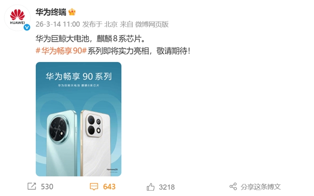The width and height of the screenshot is (314, 196).
Task: Click the HarmonyOS logo in the poster
Action: (112, 170)
